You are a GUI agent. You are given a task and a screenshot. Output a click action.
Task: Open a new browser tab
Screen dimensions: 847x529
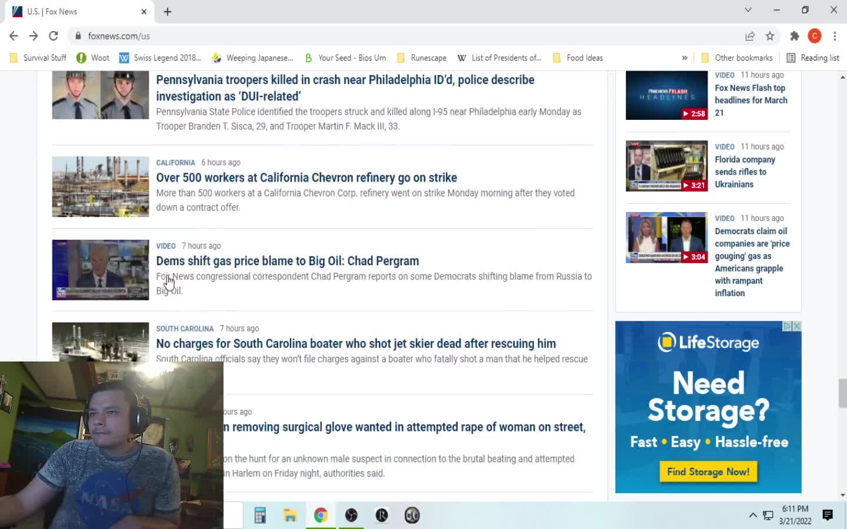(168, 12)
